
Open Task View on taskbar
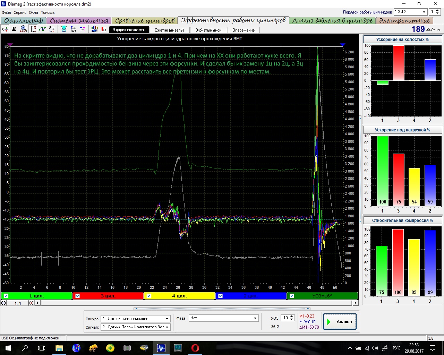coord(42,348)
